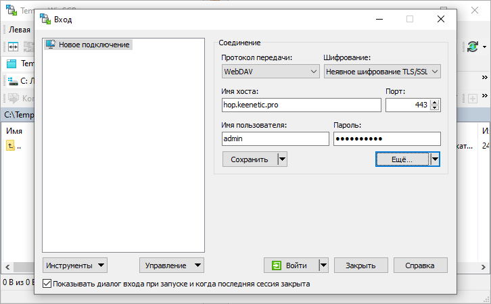Open the Инструменты menu button
The image size is (491, 304).
point(74,265)
